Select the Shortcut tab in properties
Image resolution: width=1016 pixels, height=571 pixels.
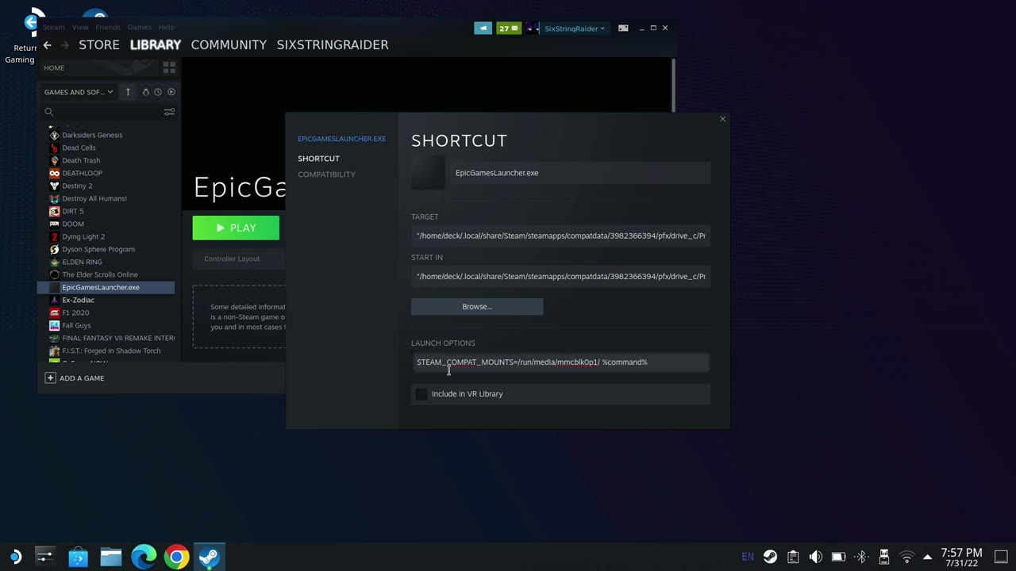tap(318, 159)
